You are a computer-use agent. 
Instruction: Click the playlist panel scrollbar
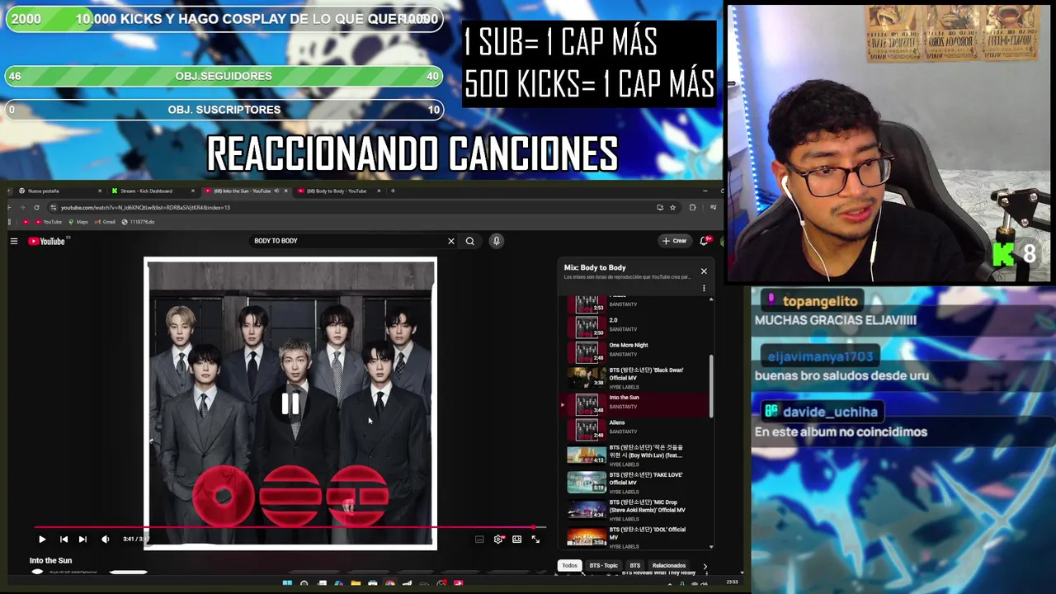point(711,388)
